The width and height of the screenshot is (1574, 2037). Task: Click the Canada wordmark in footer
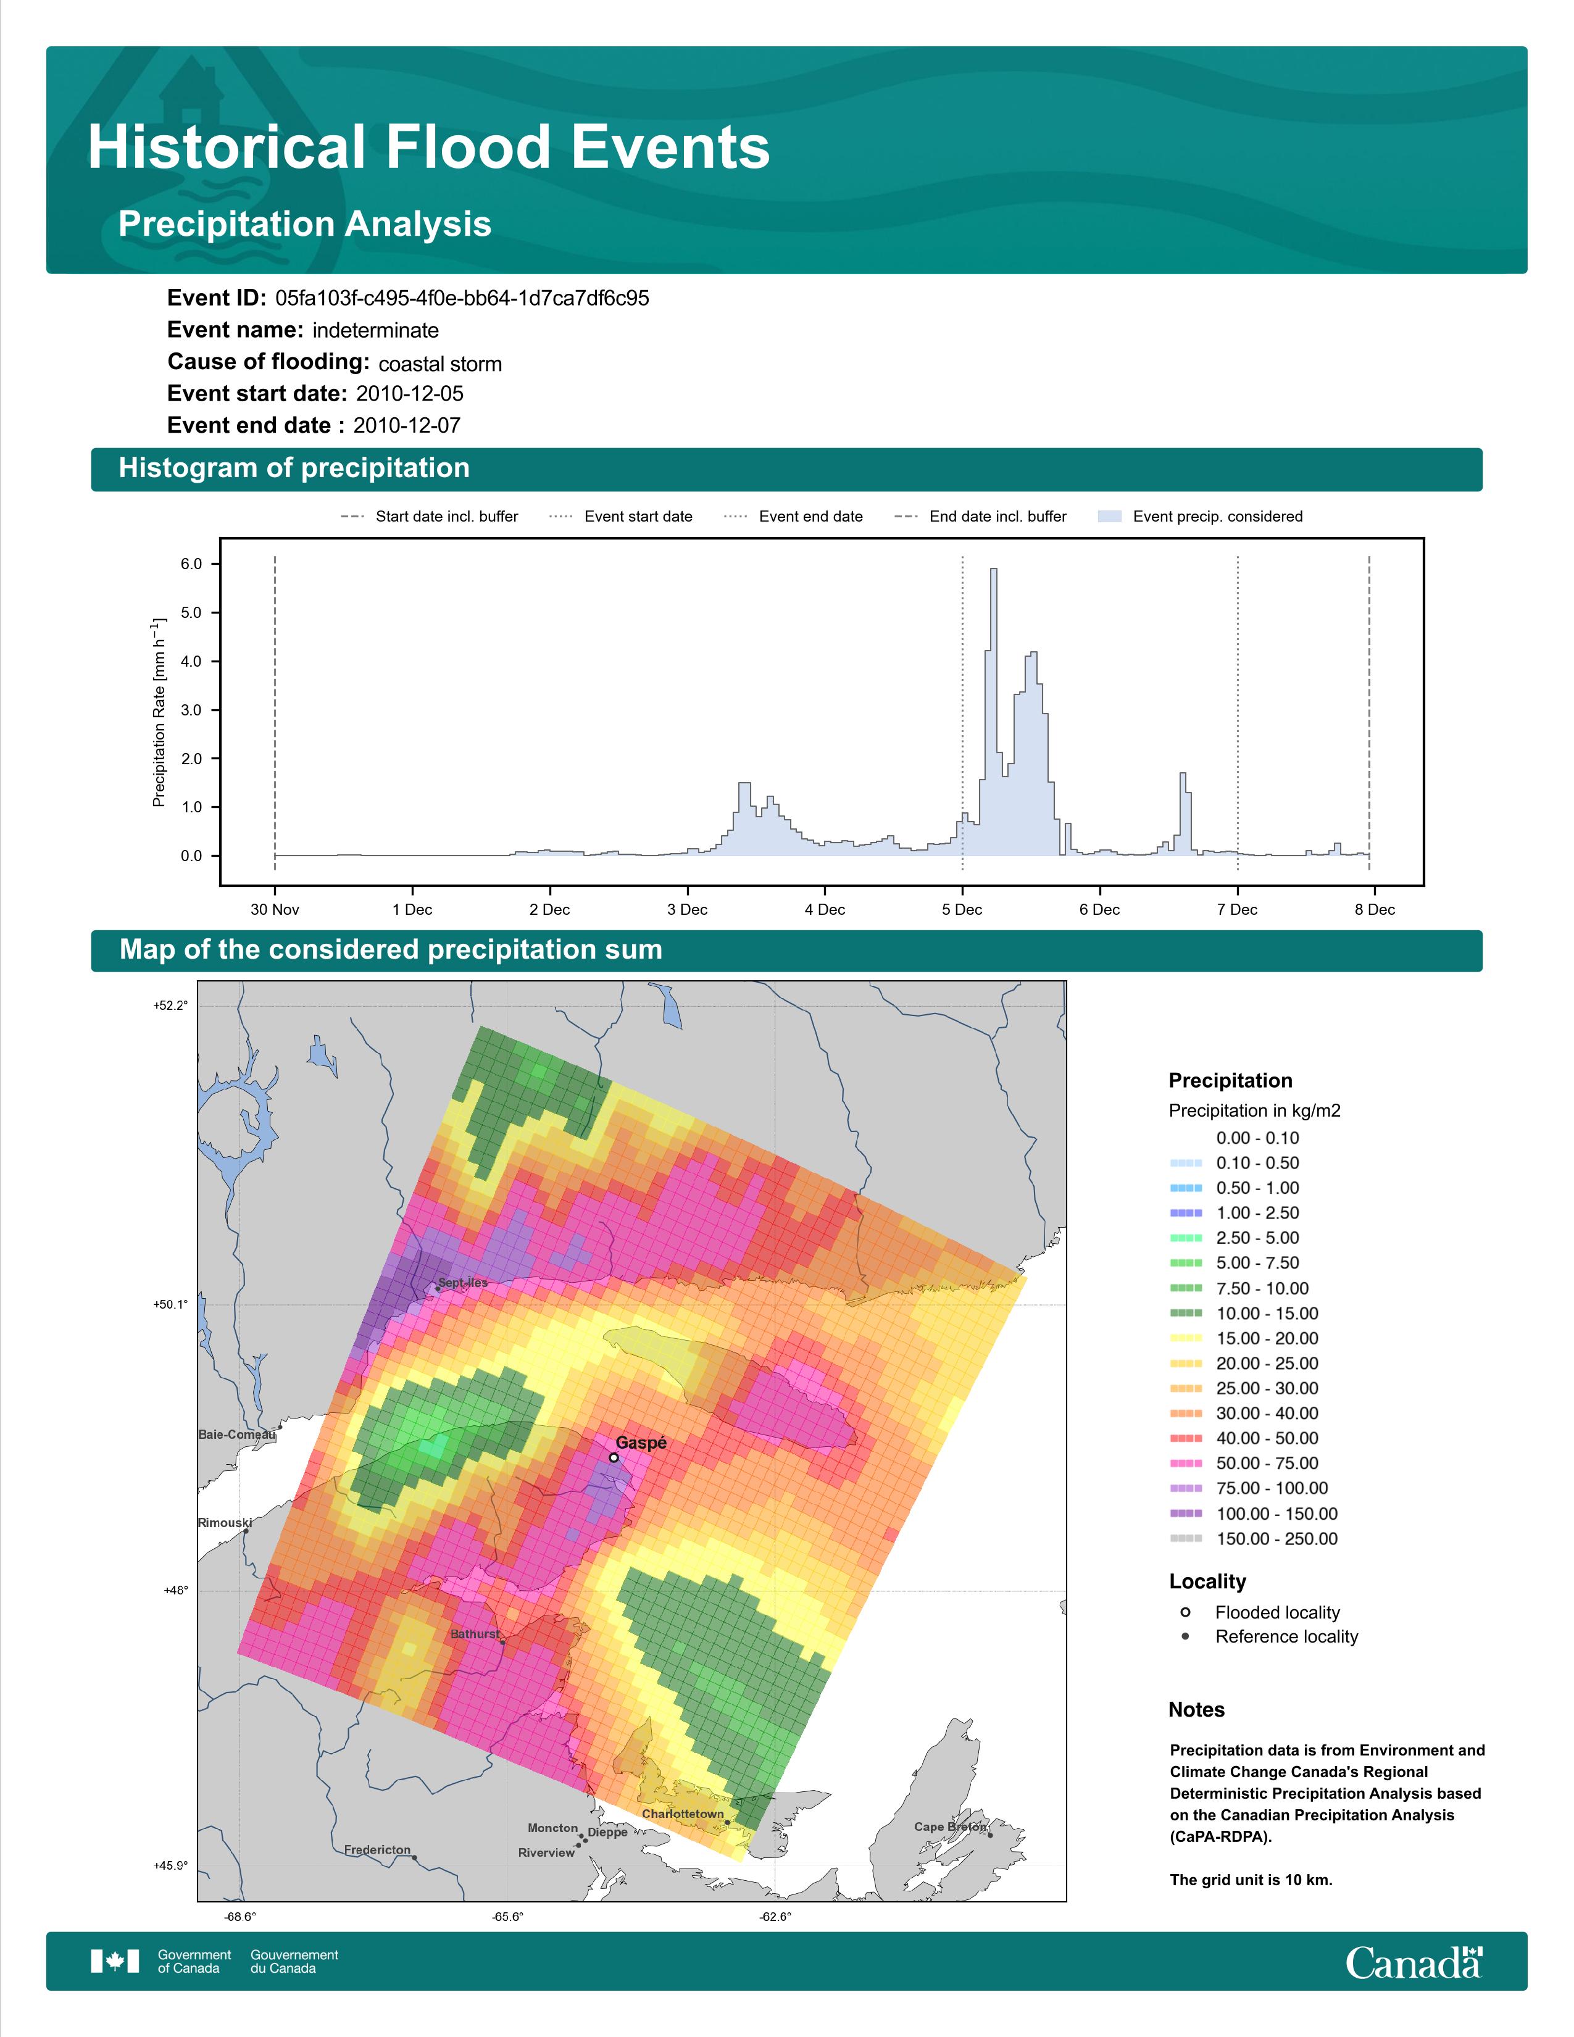tap(1414, 1962)
